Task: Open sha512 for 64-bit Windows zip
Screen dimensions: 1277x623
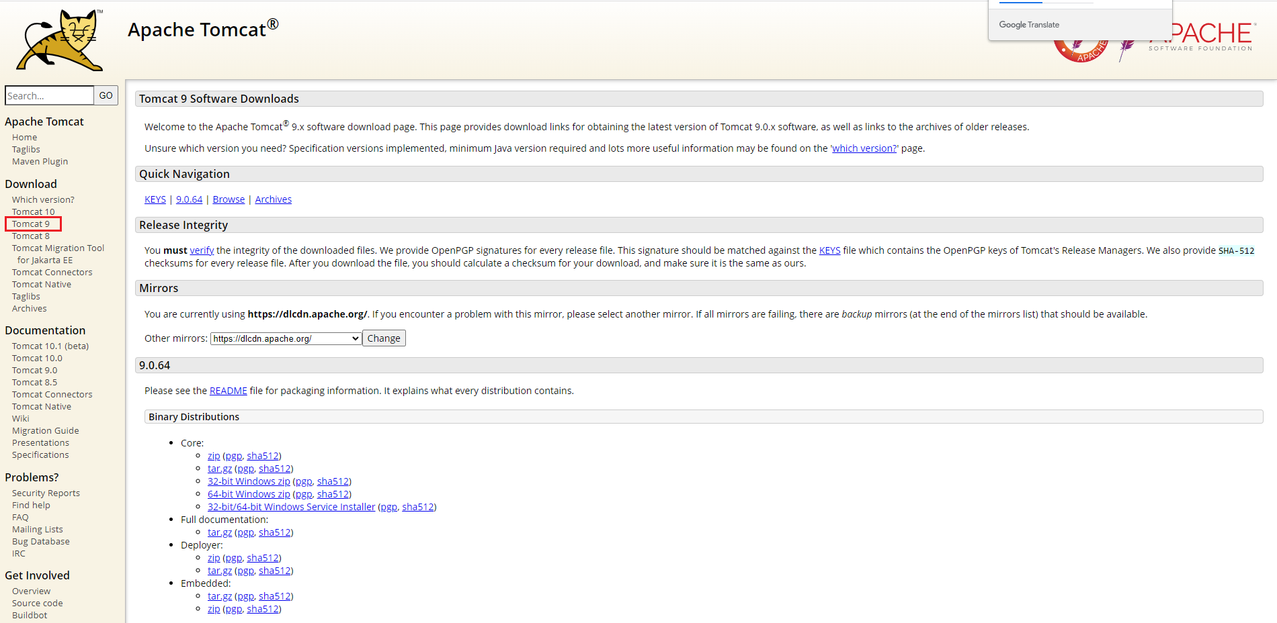Action: tap(333, 494)
